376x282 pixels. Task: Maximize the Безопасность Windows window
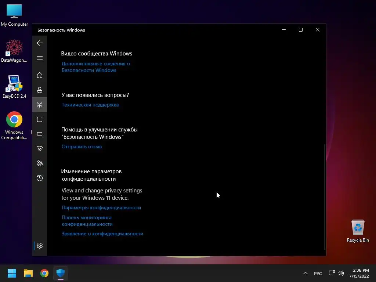pyautogui.click(x=301, y=30)
